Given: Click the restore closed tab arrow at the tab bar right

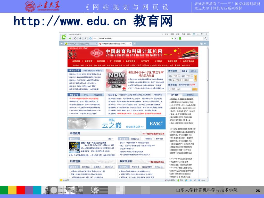Looking at the screenshot, I should click(x=205, y=44).
